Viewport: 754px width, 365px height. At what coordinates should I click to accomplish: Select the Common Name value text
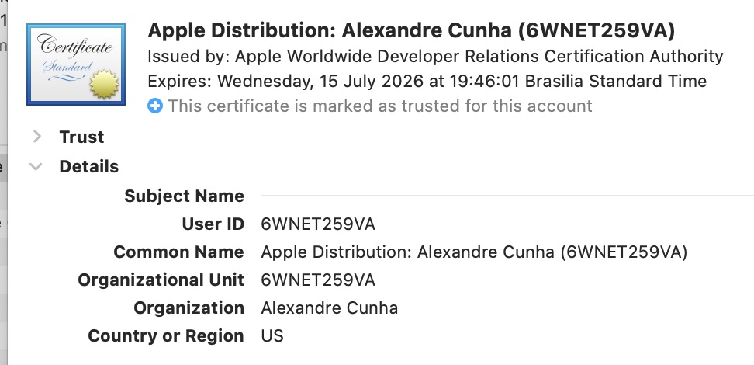(474, 252)
